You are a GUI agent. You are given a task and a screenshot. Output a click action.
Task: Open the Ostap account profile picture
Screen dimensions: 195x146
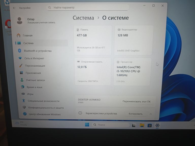(20, 21)
